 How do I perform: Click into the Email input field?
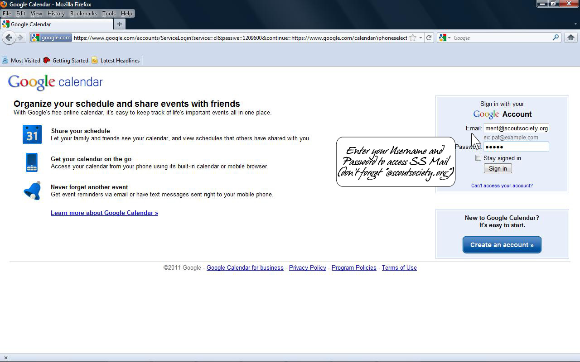pos(516,128)
